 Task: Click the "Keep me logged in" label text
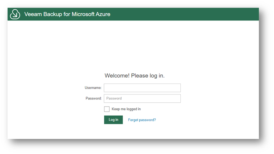126,109
